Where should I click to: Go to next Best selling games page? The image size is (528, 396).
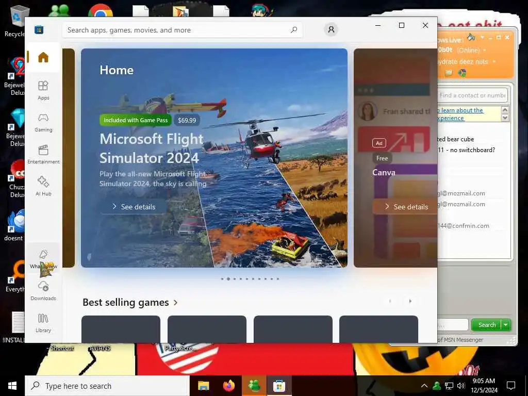click(x=410, y=301)
